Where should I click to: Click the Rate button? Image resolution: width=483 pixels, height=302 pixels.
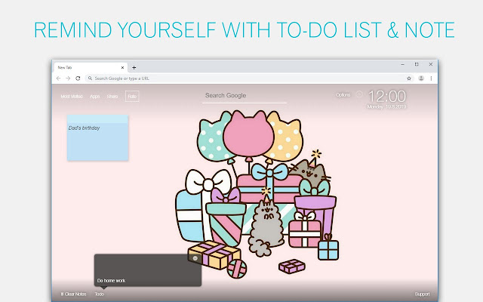(x=132, y=97)
